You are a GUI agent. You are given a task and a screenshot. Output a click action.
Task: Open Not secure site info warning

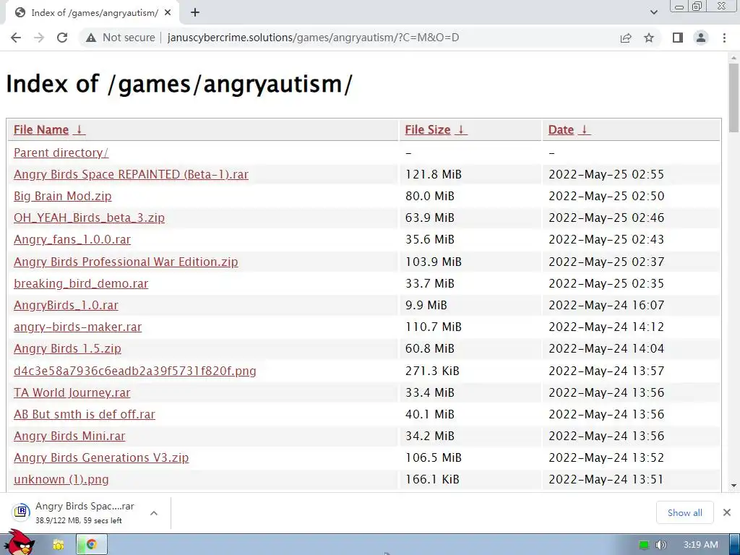(x=121, y=38)
